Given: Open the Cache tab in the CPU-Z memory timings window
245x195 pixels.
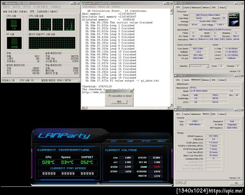Looking at the screenshot, I should pyautogui.click(x=186, y=114).
